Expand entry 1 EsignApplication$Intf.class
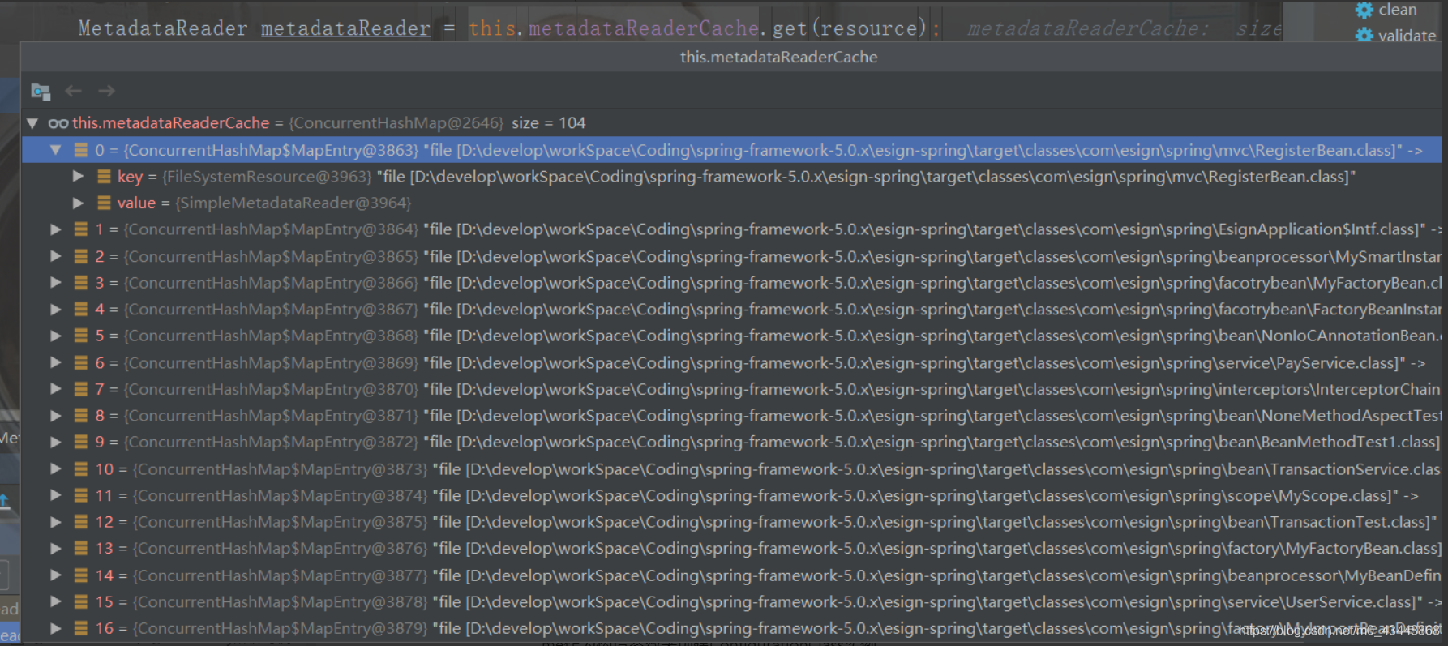The image size is (1448, 646). coord(55,229)
